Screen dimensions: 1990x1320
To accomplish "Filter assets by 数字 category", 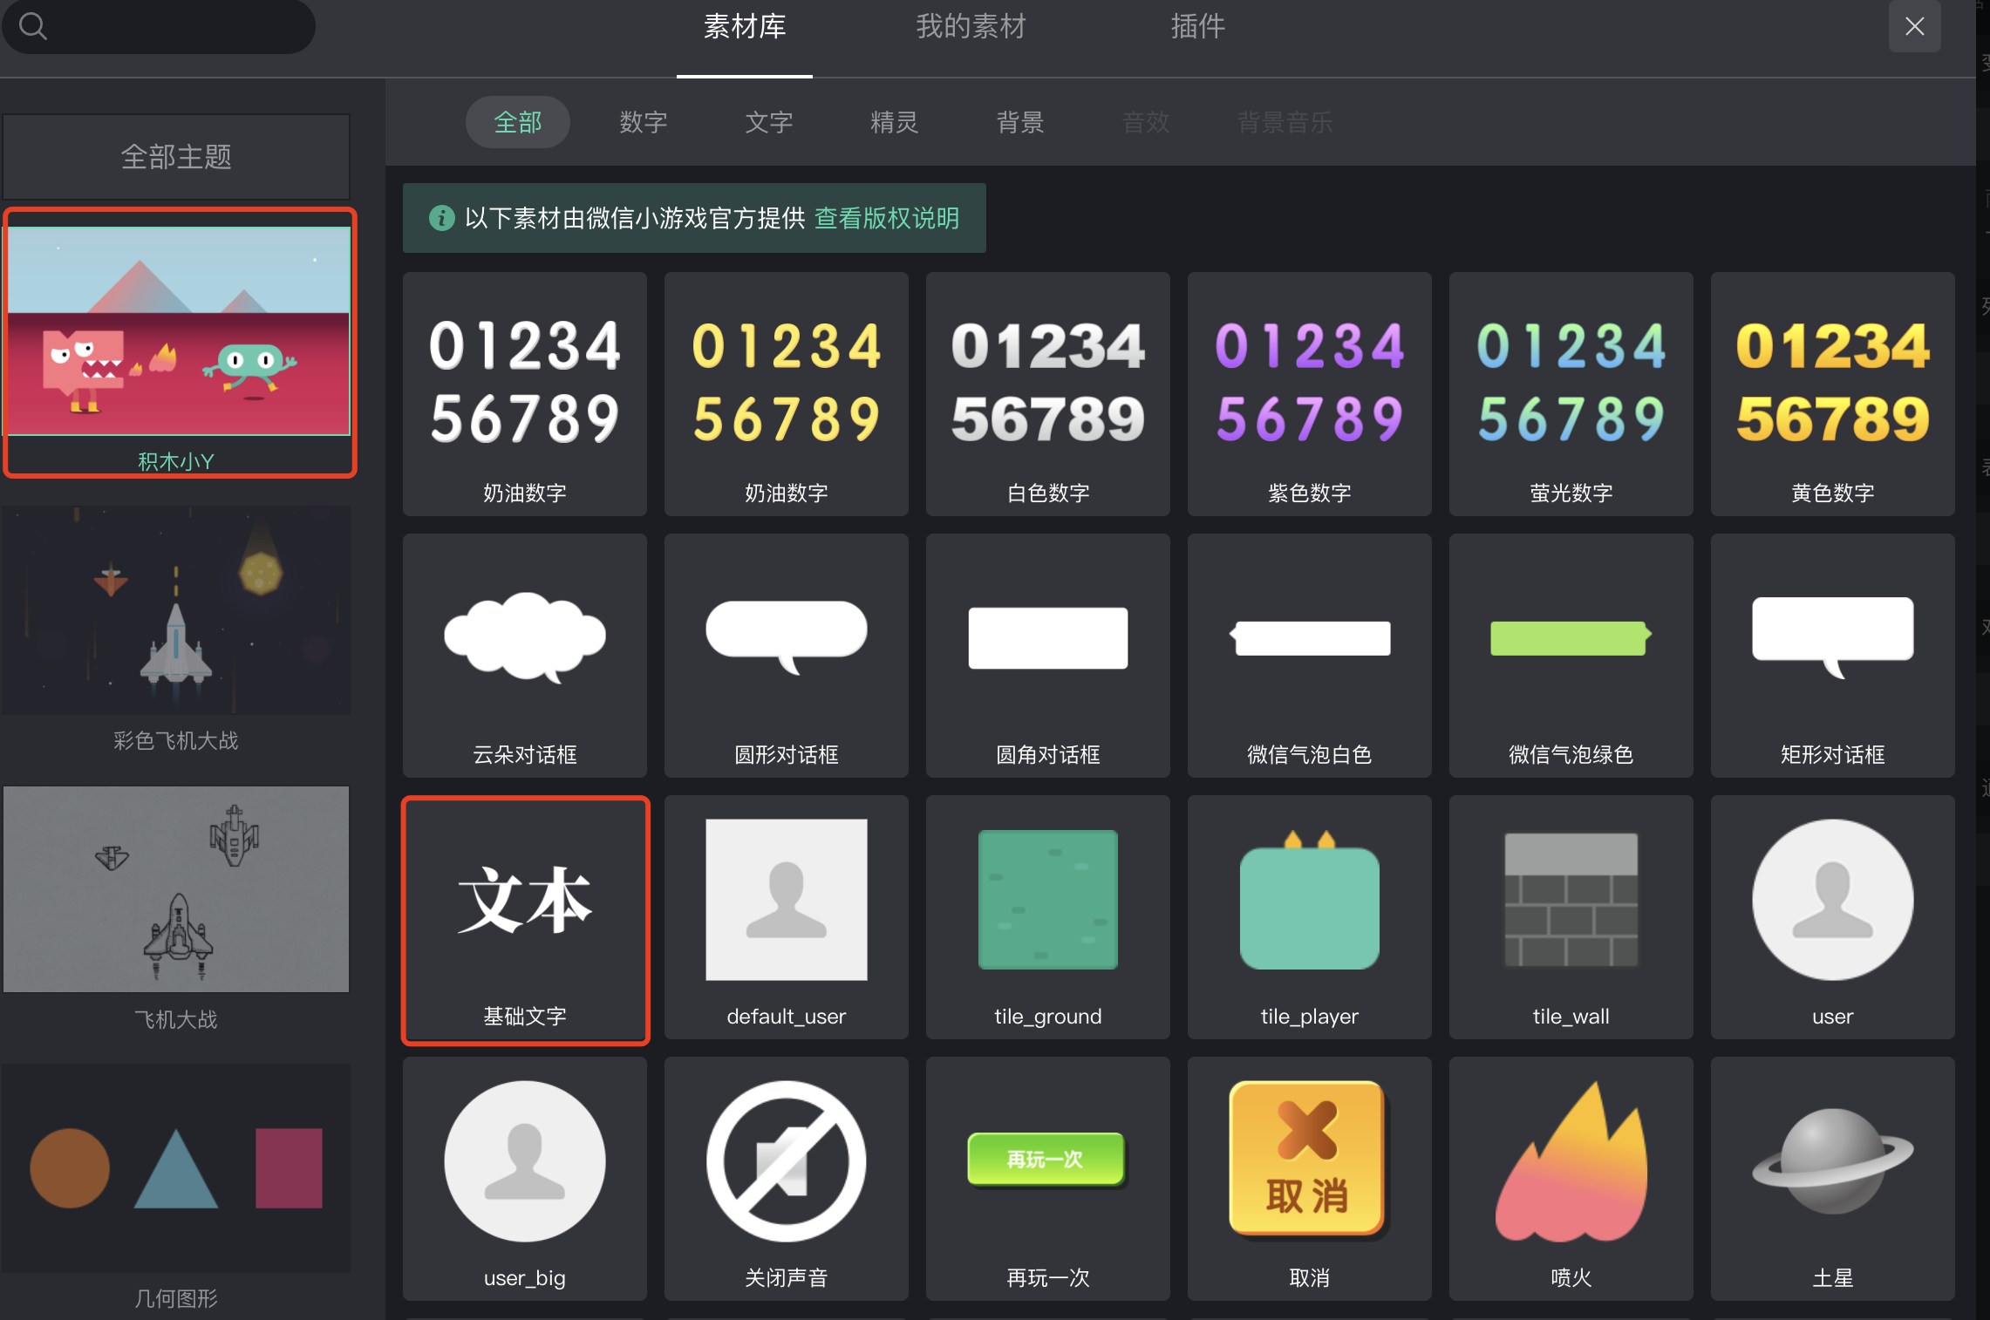I will (643, 122).
